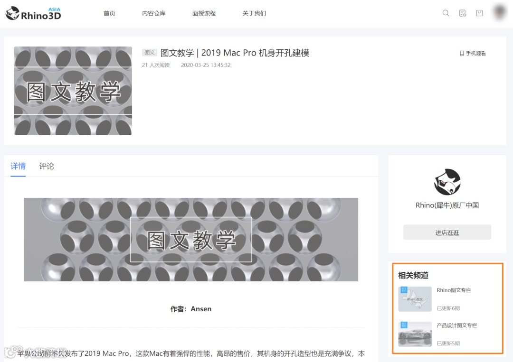Click the date 2020-03-25 13:45:32

[206, 65]
